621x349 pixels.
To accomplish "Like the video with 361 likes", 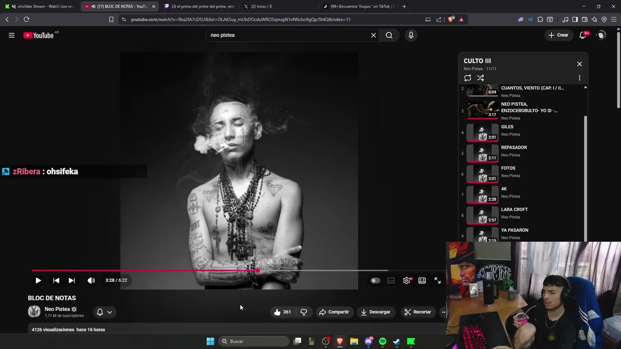I will 282,312.
